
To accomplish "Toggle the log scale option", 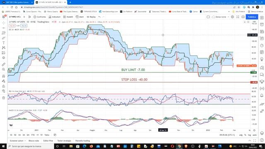I will pos(249,135).
